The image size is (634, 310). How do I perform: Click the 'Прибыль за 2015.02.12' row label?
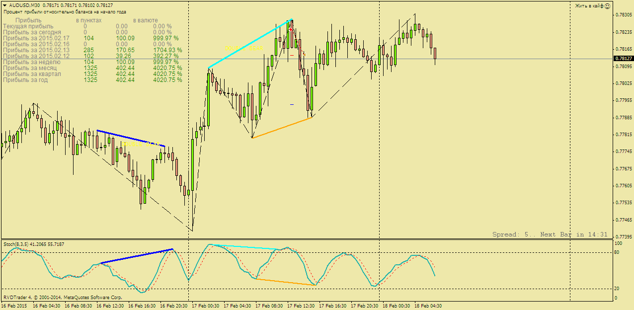[x=36, y=56]
